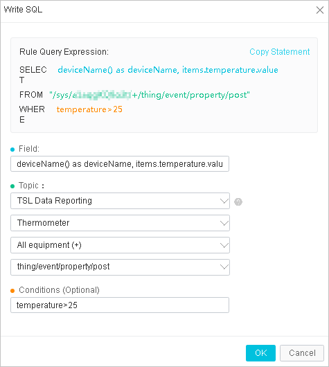Screen dimensions: 329x367
Task: Click the chevron on thing/event/property/post selector
Action: (x=224, y=267)
